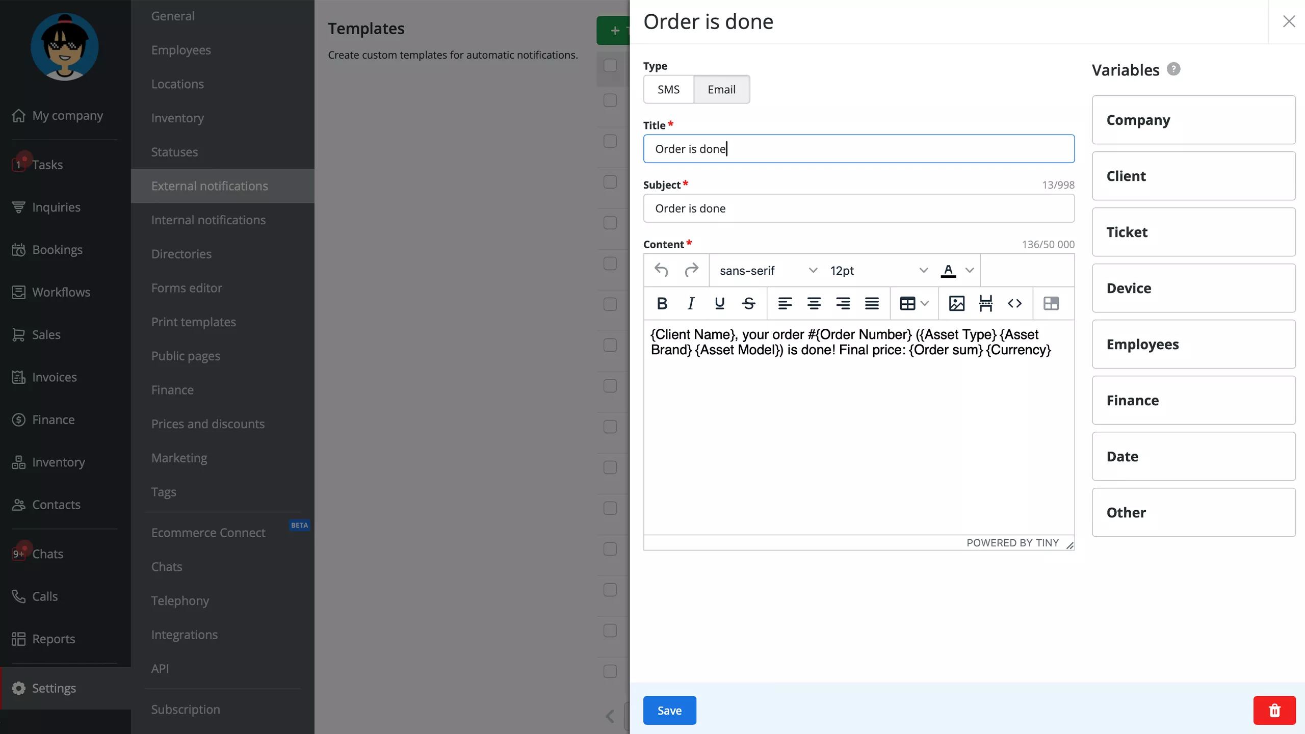The height and width of the screenshot is (734, 1305).
Task: Go to Print templates settings
Action: coord(194,322)
